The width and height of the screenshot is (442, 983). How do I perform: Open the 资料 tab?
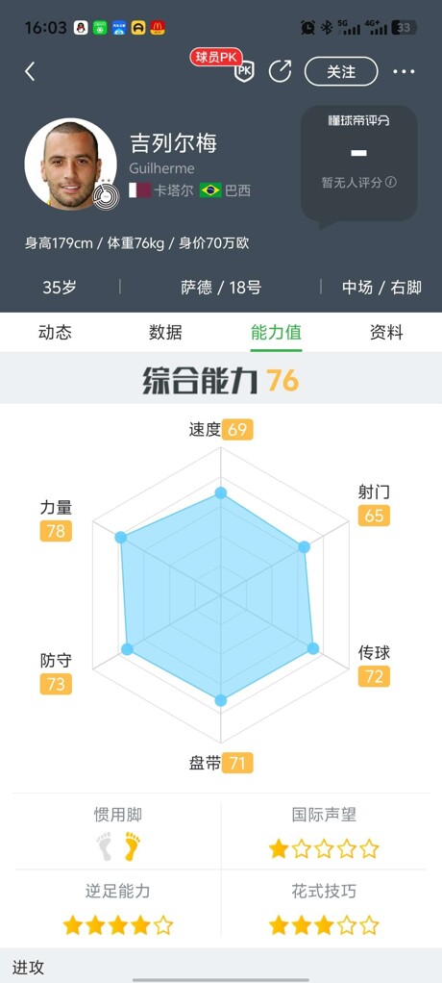click(x=386, y=332)
